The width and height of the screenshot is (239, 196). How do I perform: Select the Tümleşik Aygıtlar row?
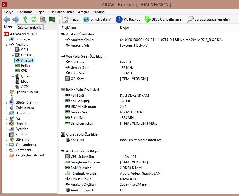coord(149,173)
